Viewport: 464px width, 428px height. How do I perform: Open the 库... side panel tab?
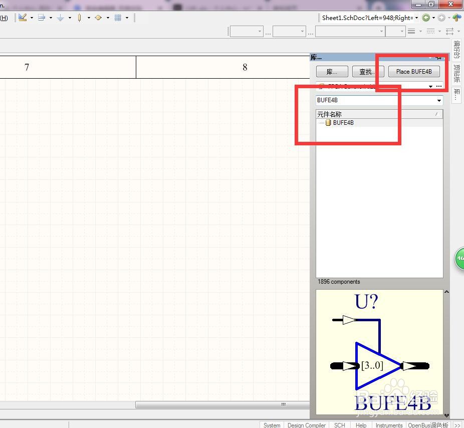(x=456, y=95)
